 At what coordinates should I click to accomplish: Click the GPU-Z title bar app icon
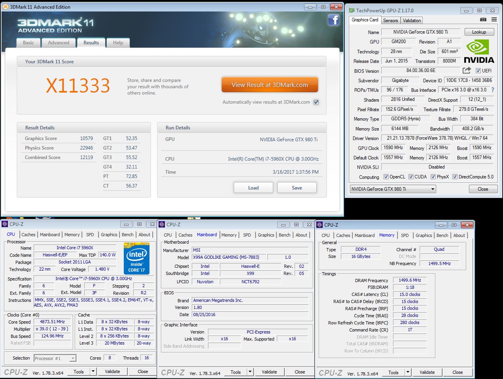click(x=351, y=10)
